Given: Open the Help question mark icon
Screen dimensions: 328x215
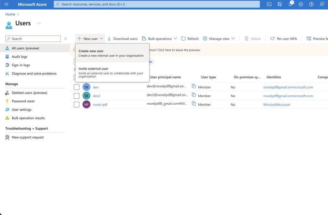Looking at the screenshot, I should coord(311,4).
